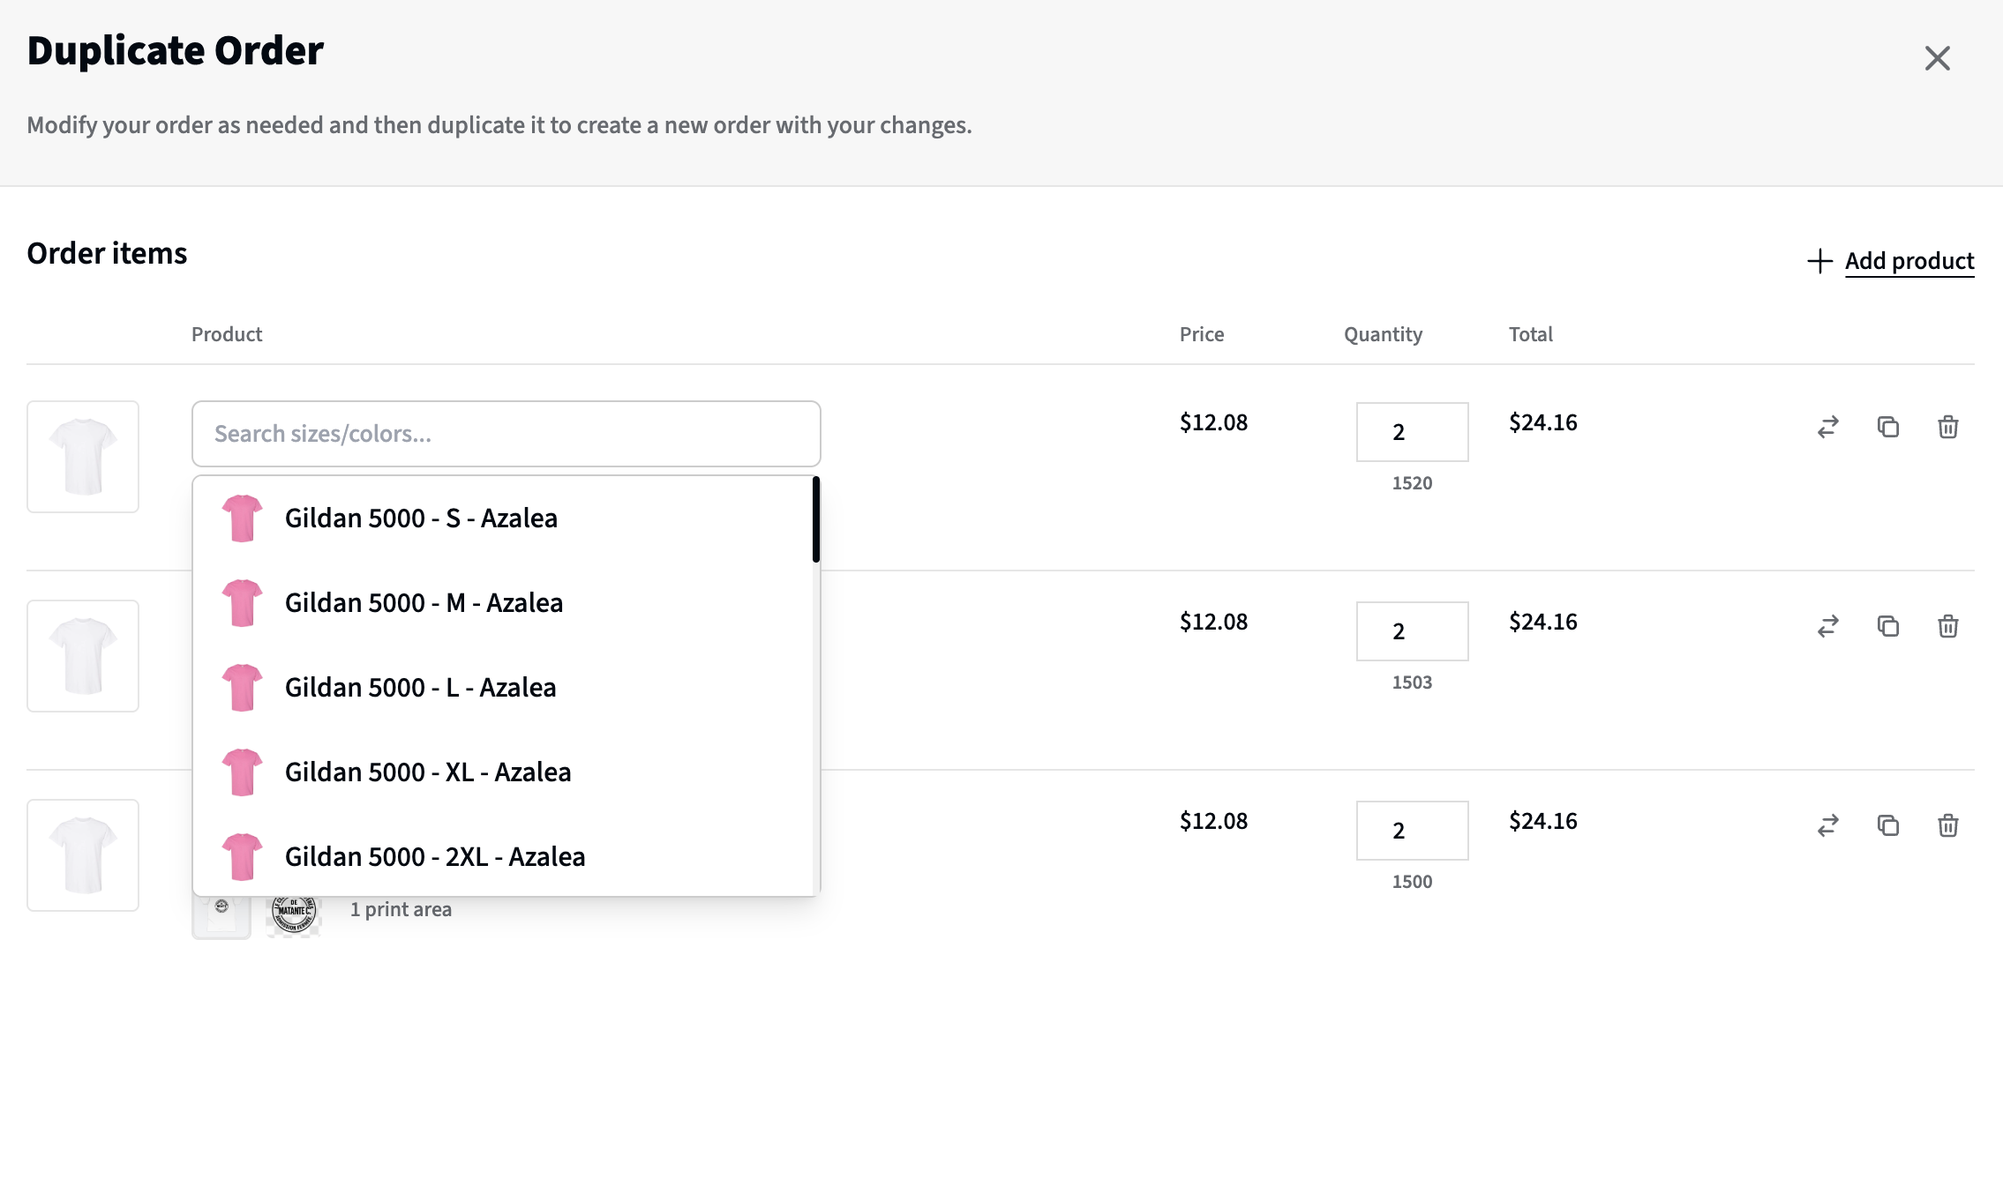Click quantity box of first item
The height and width of the screenshot is (1201, 2003).
click(x=1412, y=432)
